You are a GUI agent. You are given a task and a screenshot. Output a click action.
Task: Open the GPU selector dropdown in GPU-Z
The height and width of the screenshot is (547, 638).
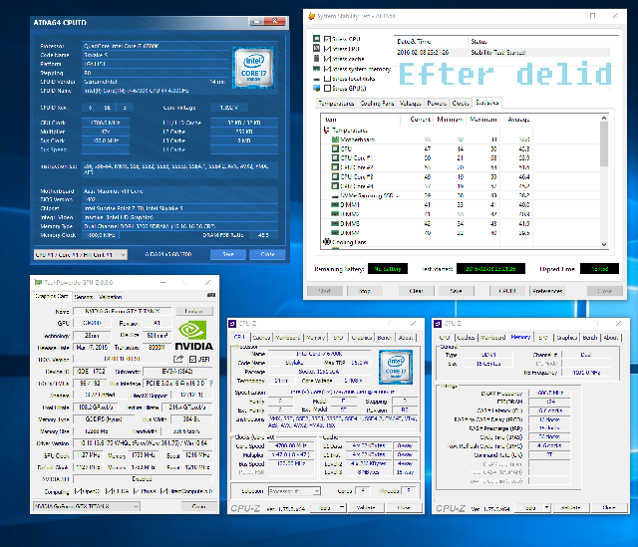[x=87, y=506]
